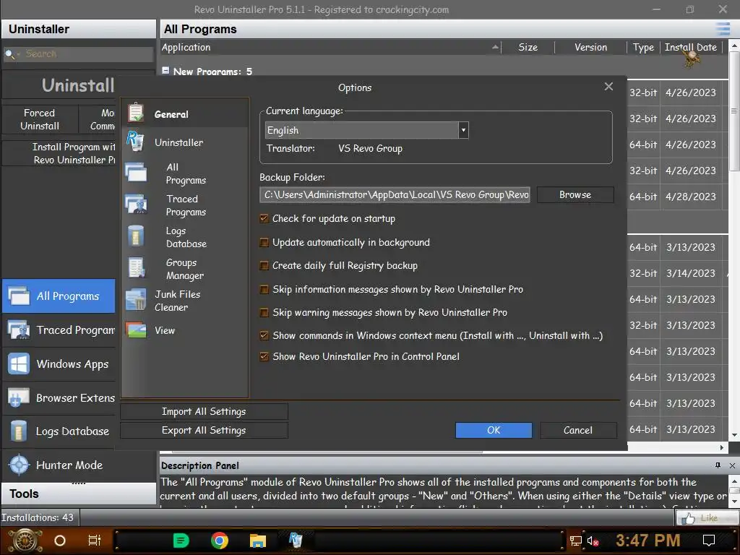
Task: Close the Description Panel
Action: (733, 465)
